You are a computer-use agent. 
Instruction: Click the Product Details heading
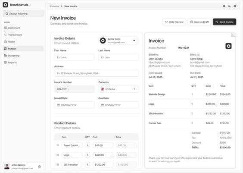(x=65, y=123)
